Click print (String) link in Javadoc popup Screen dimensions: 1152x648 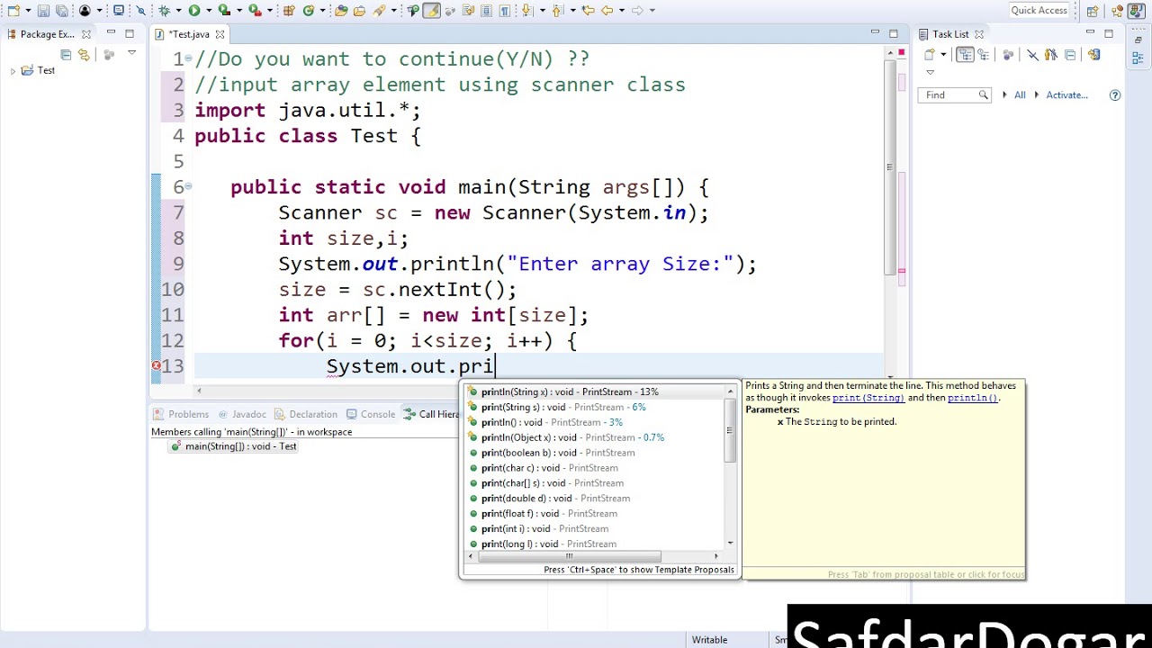[868, 398]
